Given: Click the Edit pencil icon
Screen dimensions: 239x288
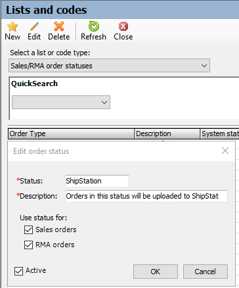Looking at the screenshot, I should pos(34,26).
